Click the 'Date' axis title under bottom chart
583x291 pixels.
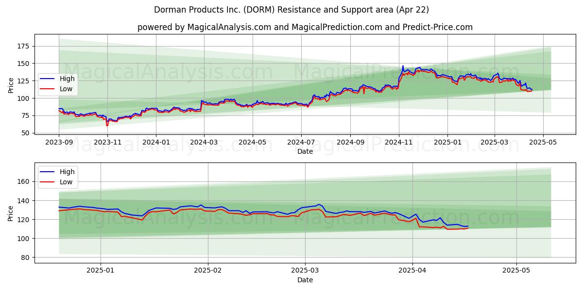[305, 280]
